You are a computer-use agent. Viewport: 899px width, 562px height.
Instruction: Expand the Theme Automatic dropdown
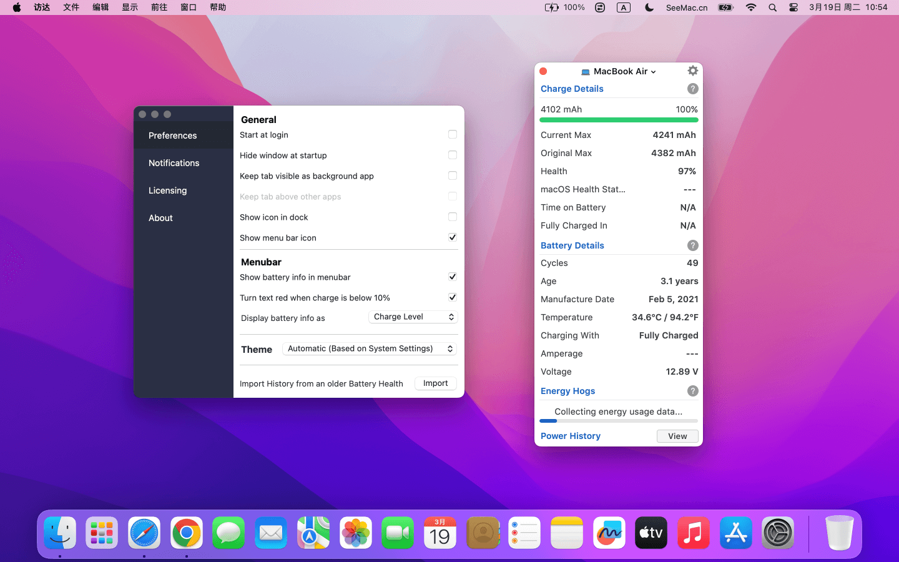[370, 349]
